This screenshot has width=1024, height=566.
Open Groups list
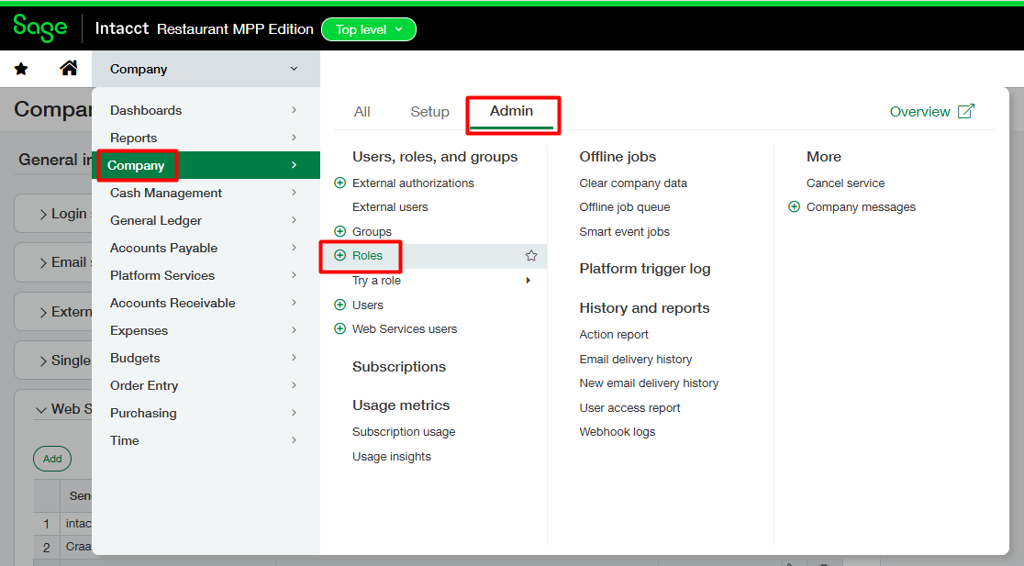[372, 232]
